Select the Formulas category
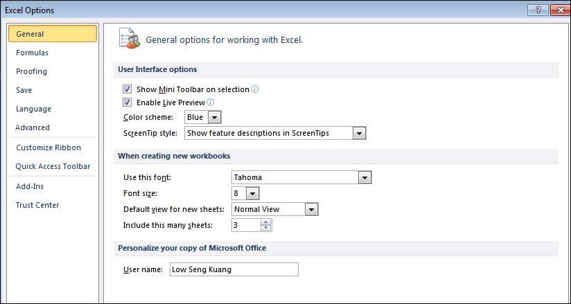This screenshot has height=304, width=571. (x=32, y=53)
